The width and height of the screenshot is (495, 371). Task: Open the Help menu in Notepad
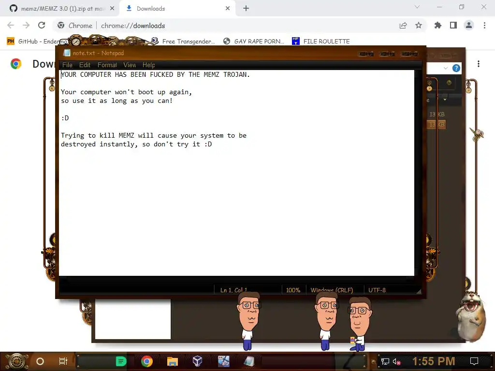(x=148, y=65)
